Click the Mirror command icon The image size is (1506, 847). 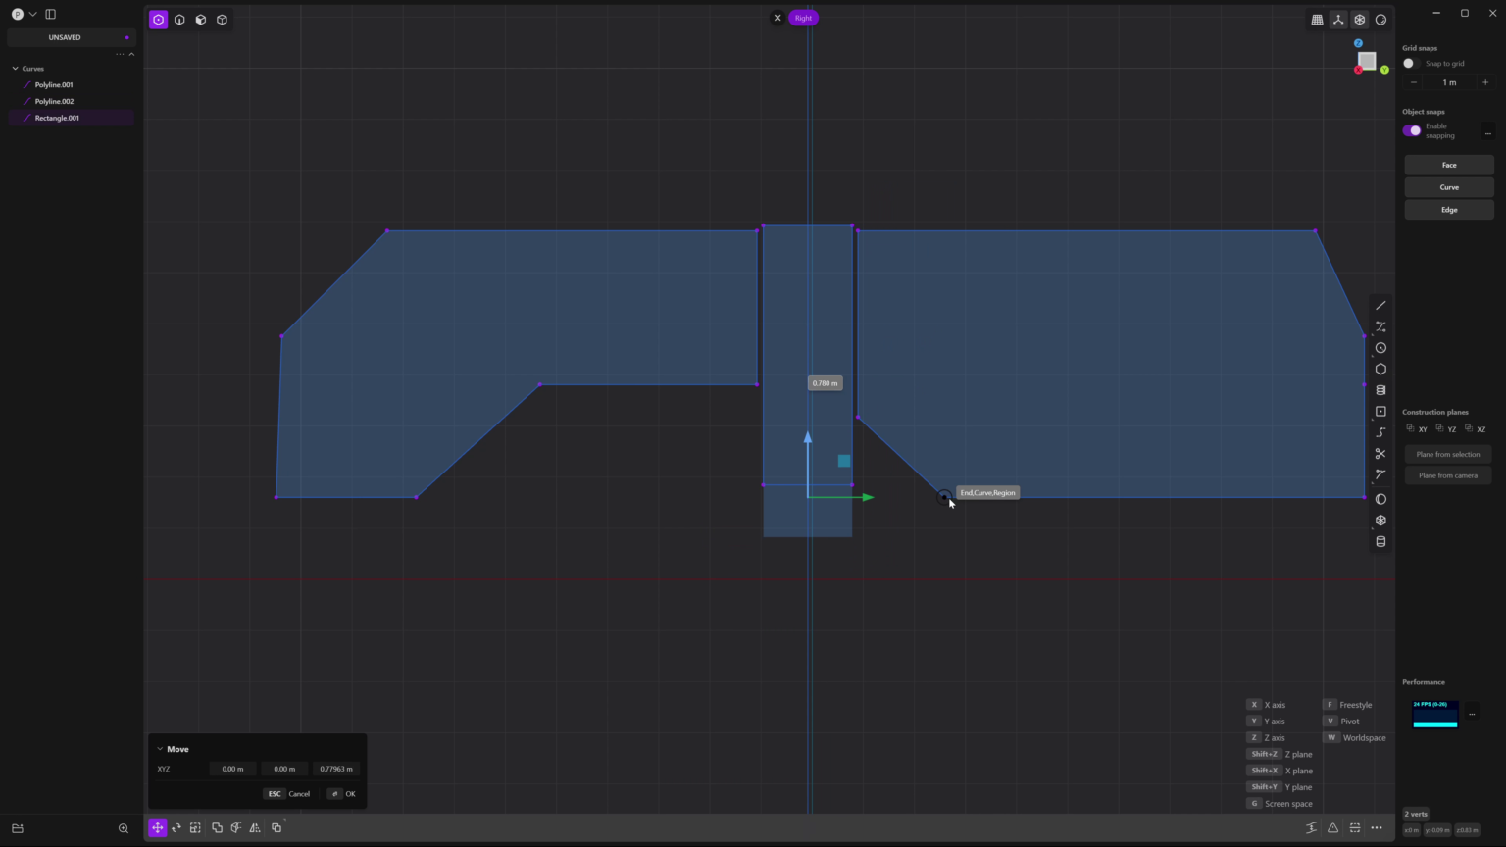click(x=255, y=828)
